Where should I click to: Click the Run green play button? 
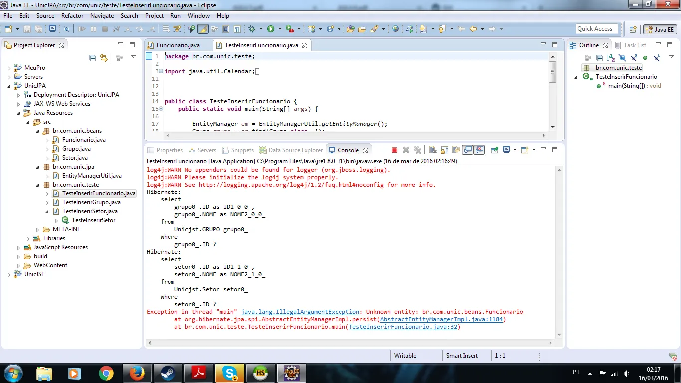click(x=271, y=29)
